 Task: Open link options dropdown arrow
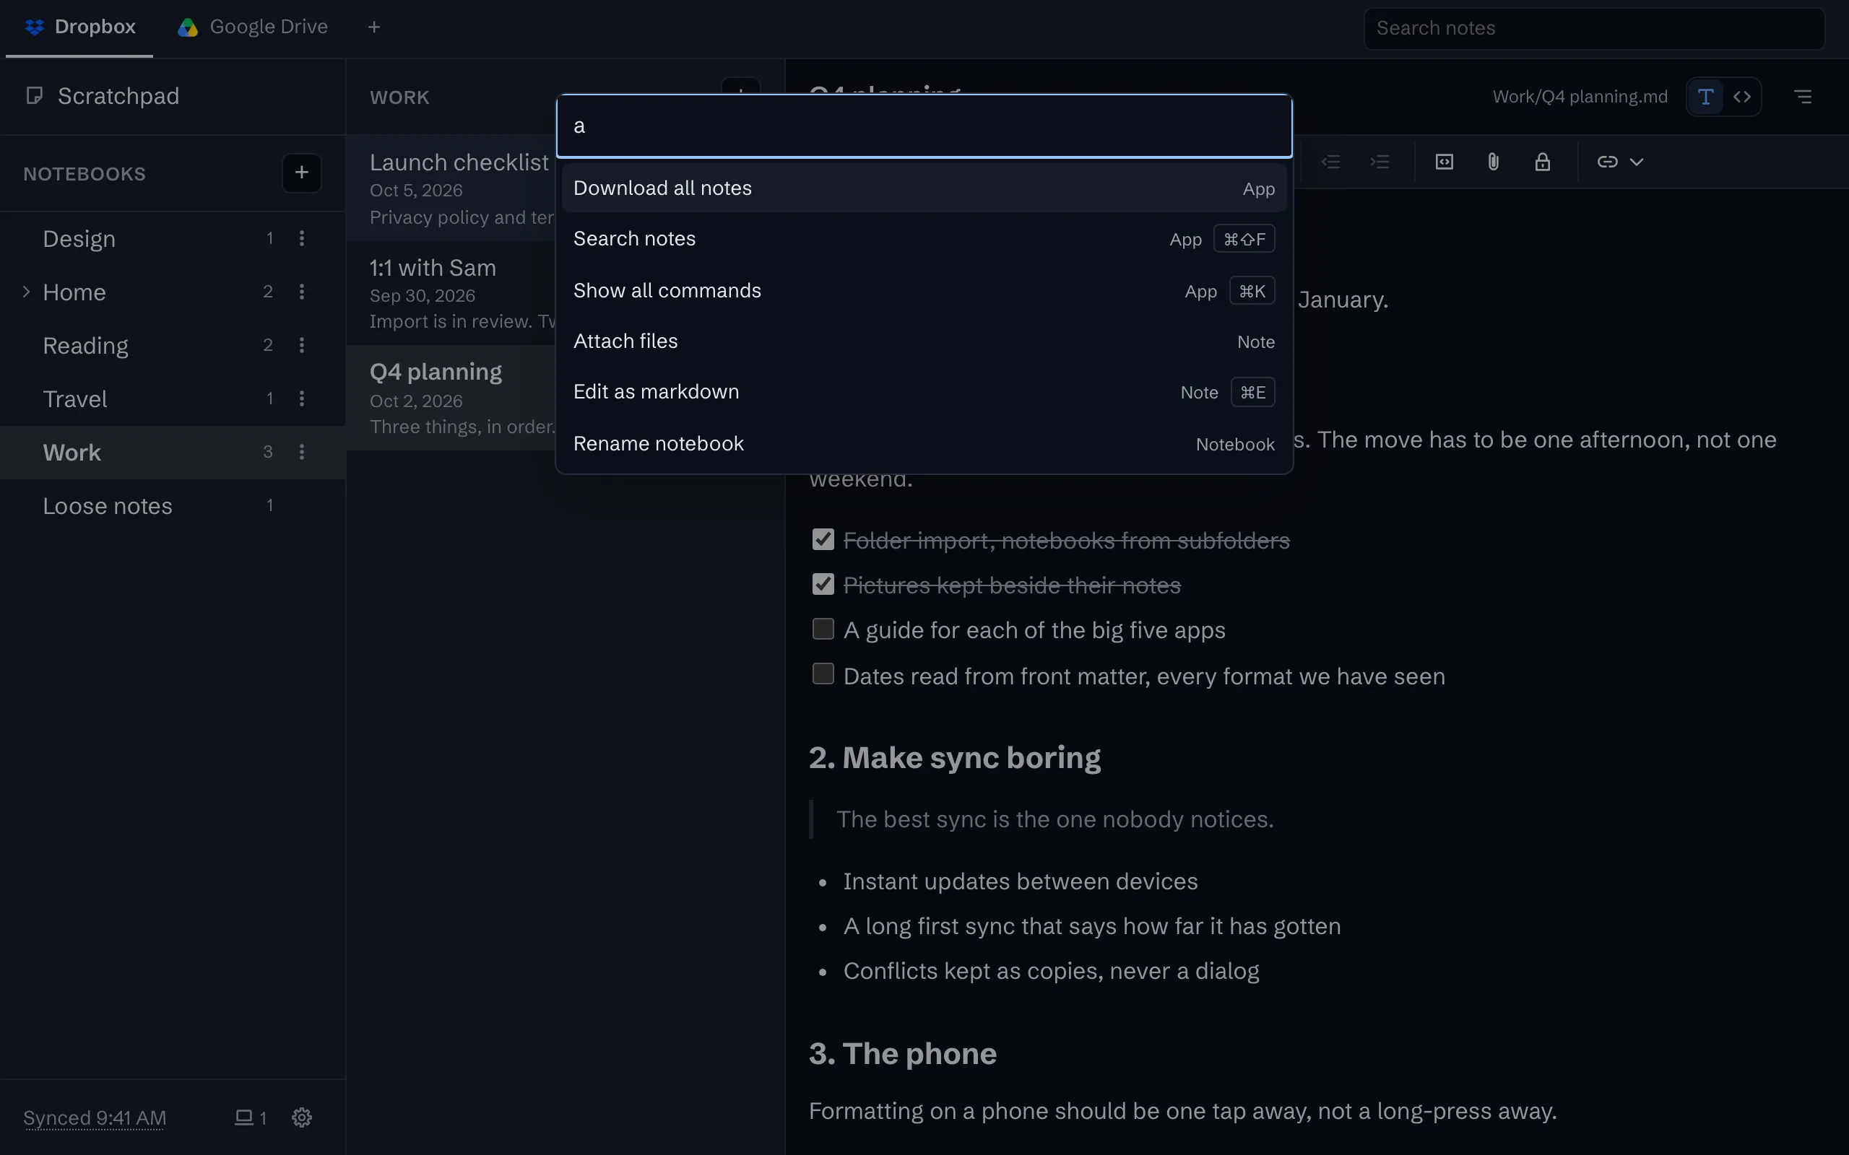click(x=1637, y=162)
